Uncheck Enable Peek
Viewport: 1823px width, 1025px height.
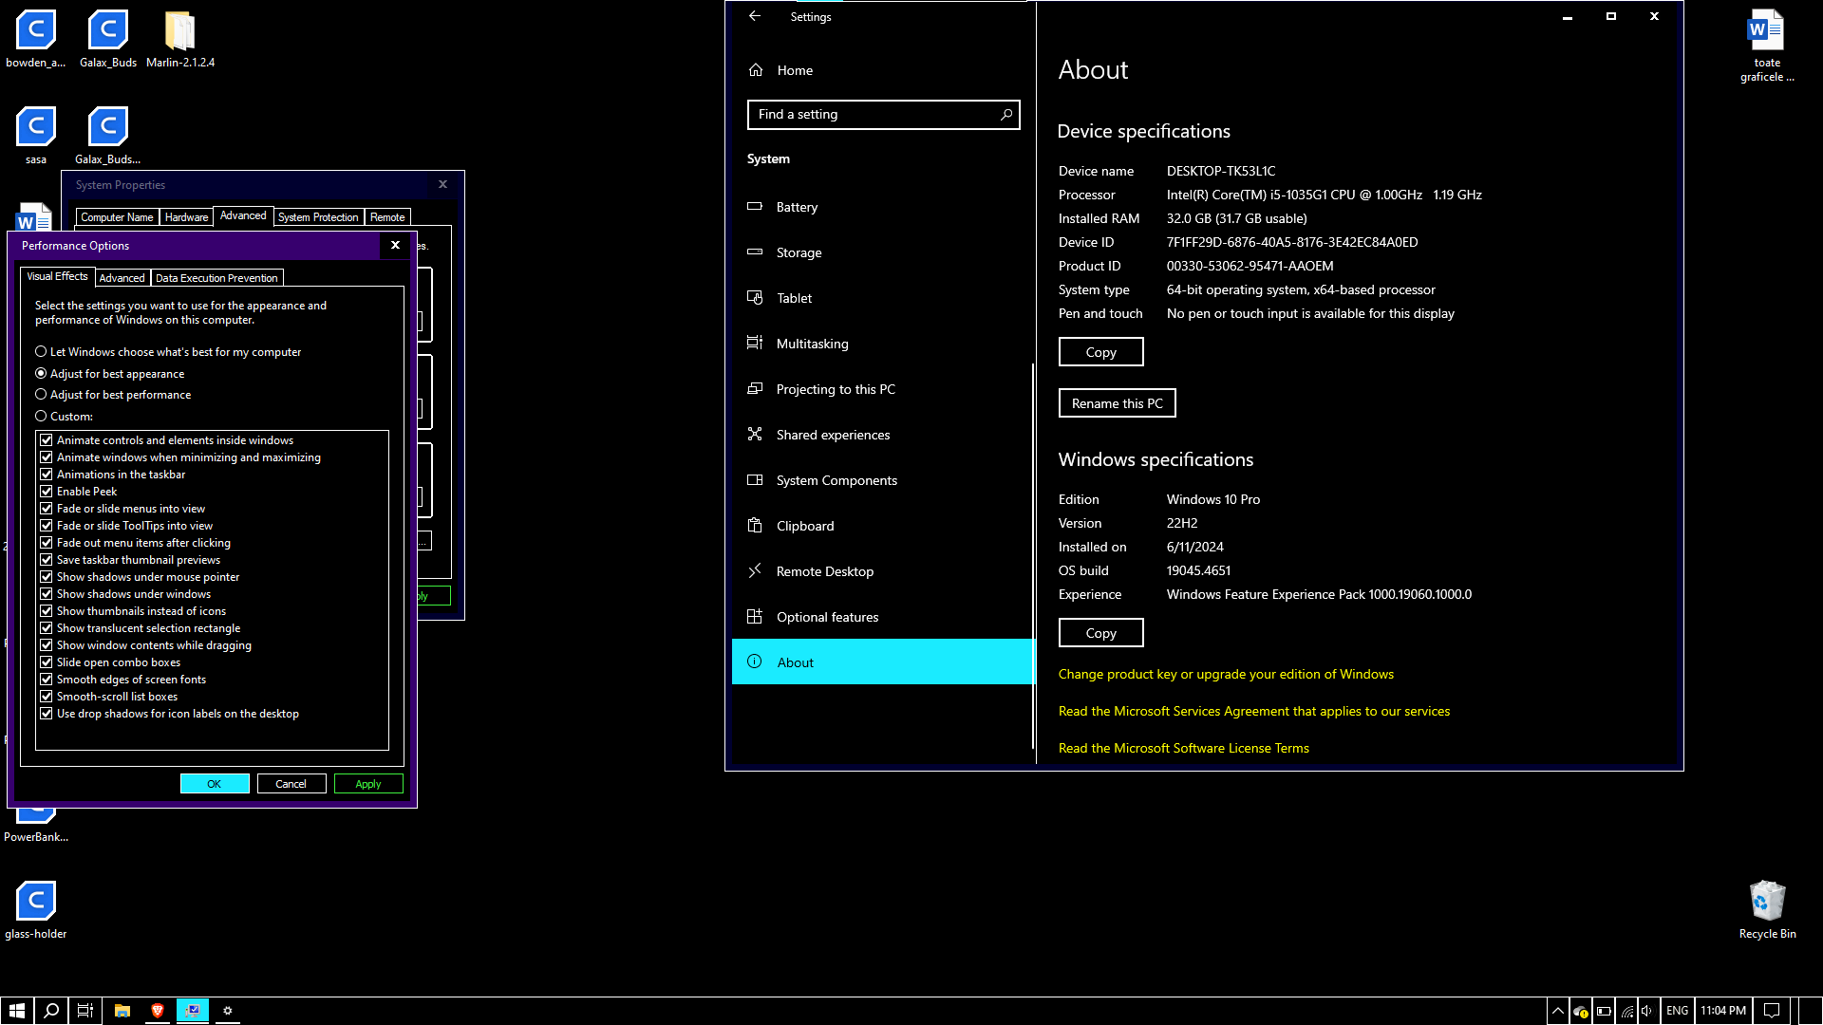click(47, 491)
